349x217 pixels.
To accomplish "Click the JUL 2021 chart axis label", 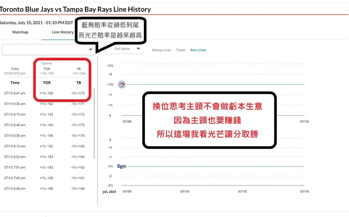I will [109, 192].
